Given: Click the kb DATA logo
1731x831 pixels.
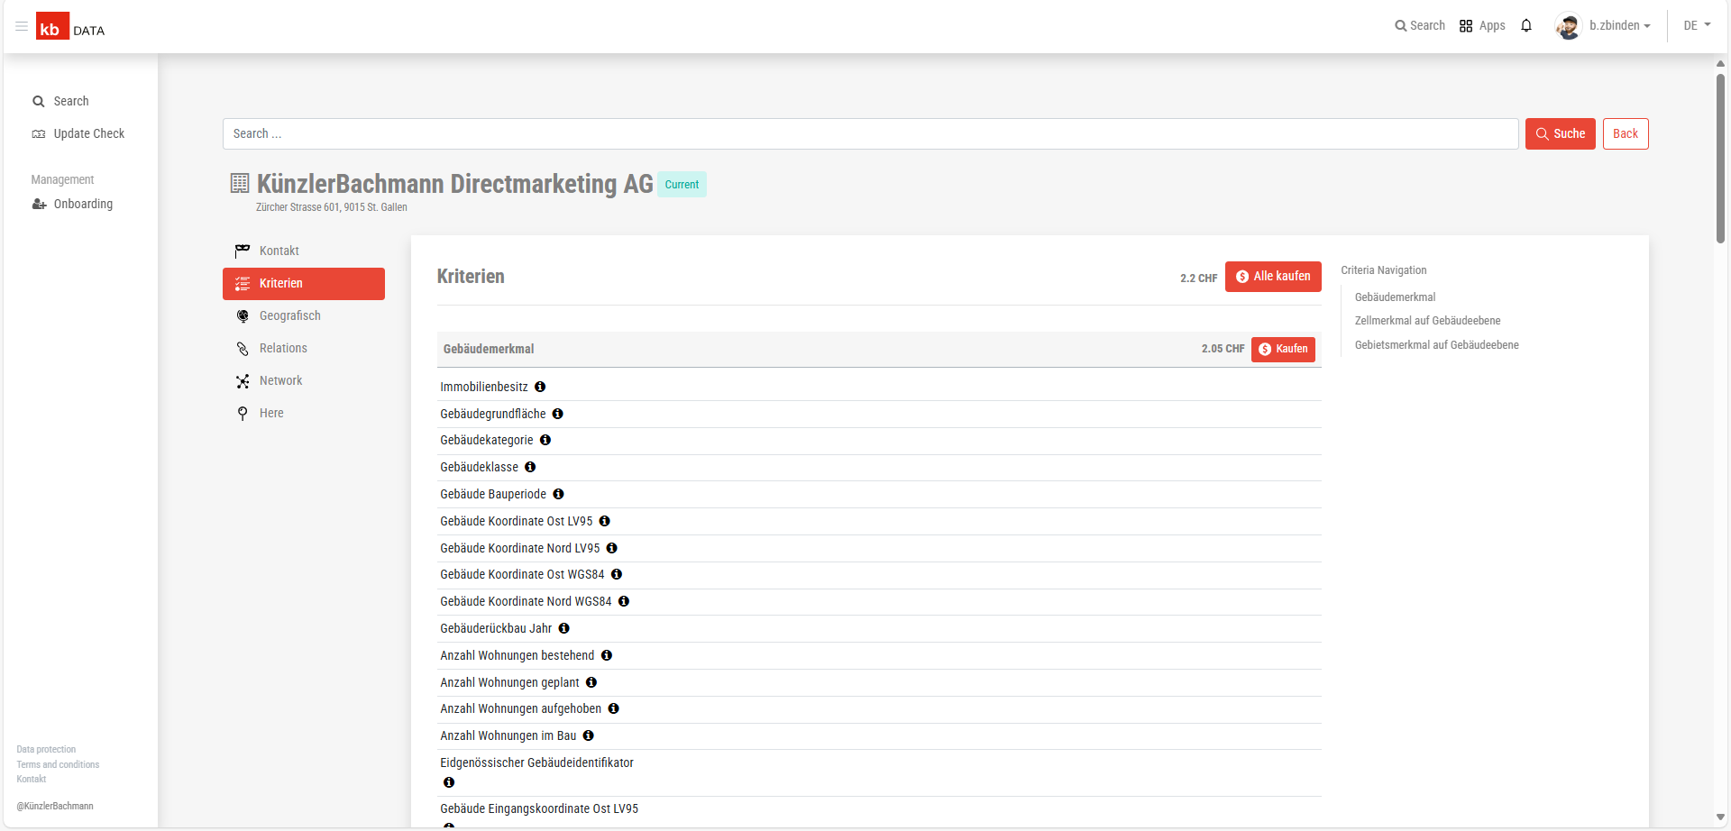Looking at the screenshot, I should [x=70, y=27].
